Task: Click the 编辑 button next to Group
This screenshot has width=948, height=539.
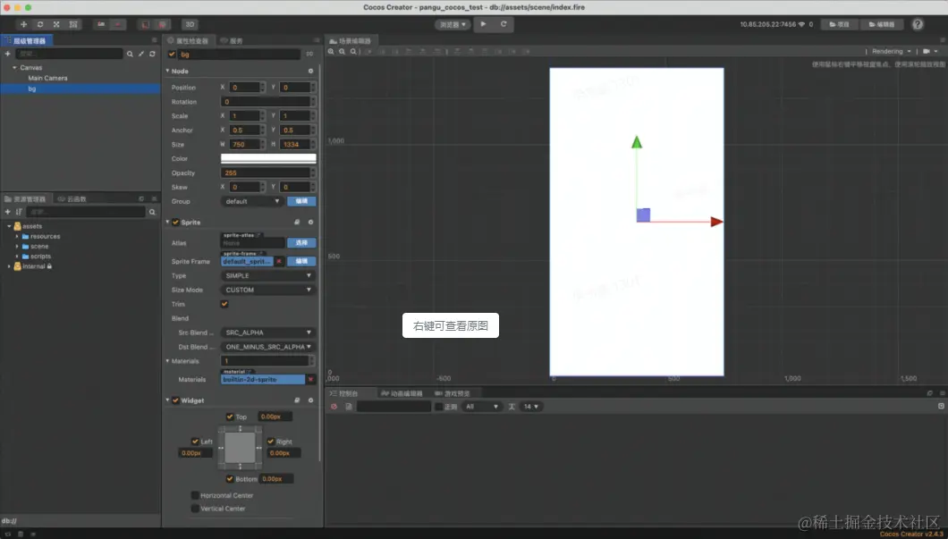Action: (301, 201)
